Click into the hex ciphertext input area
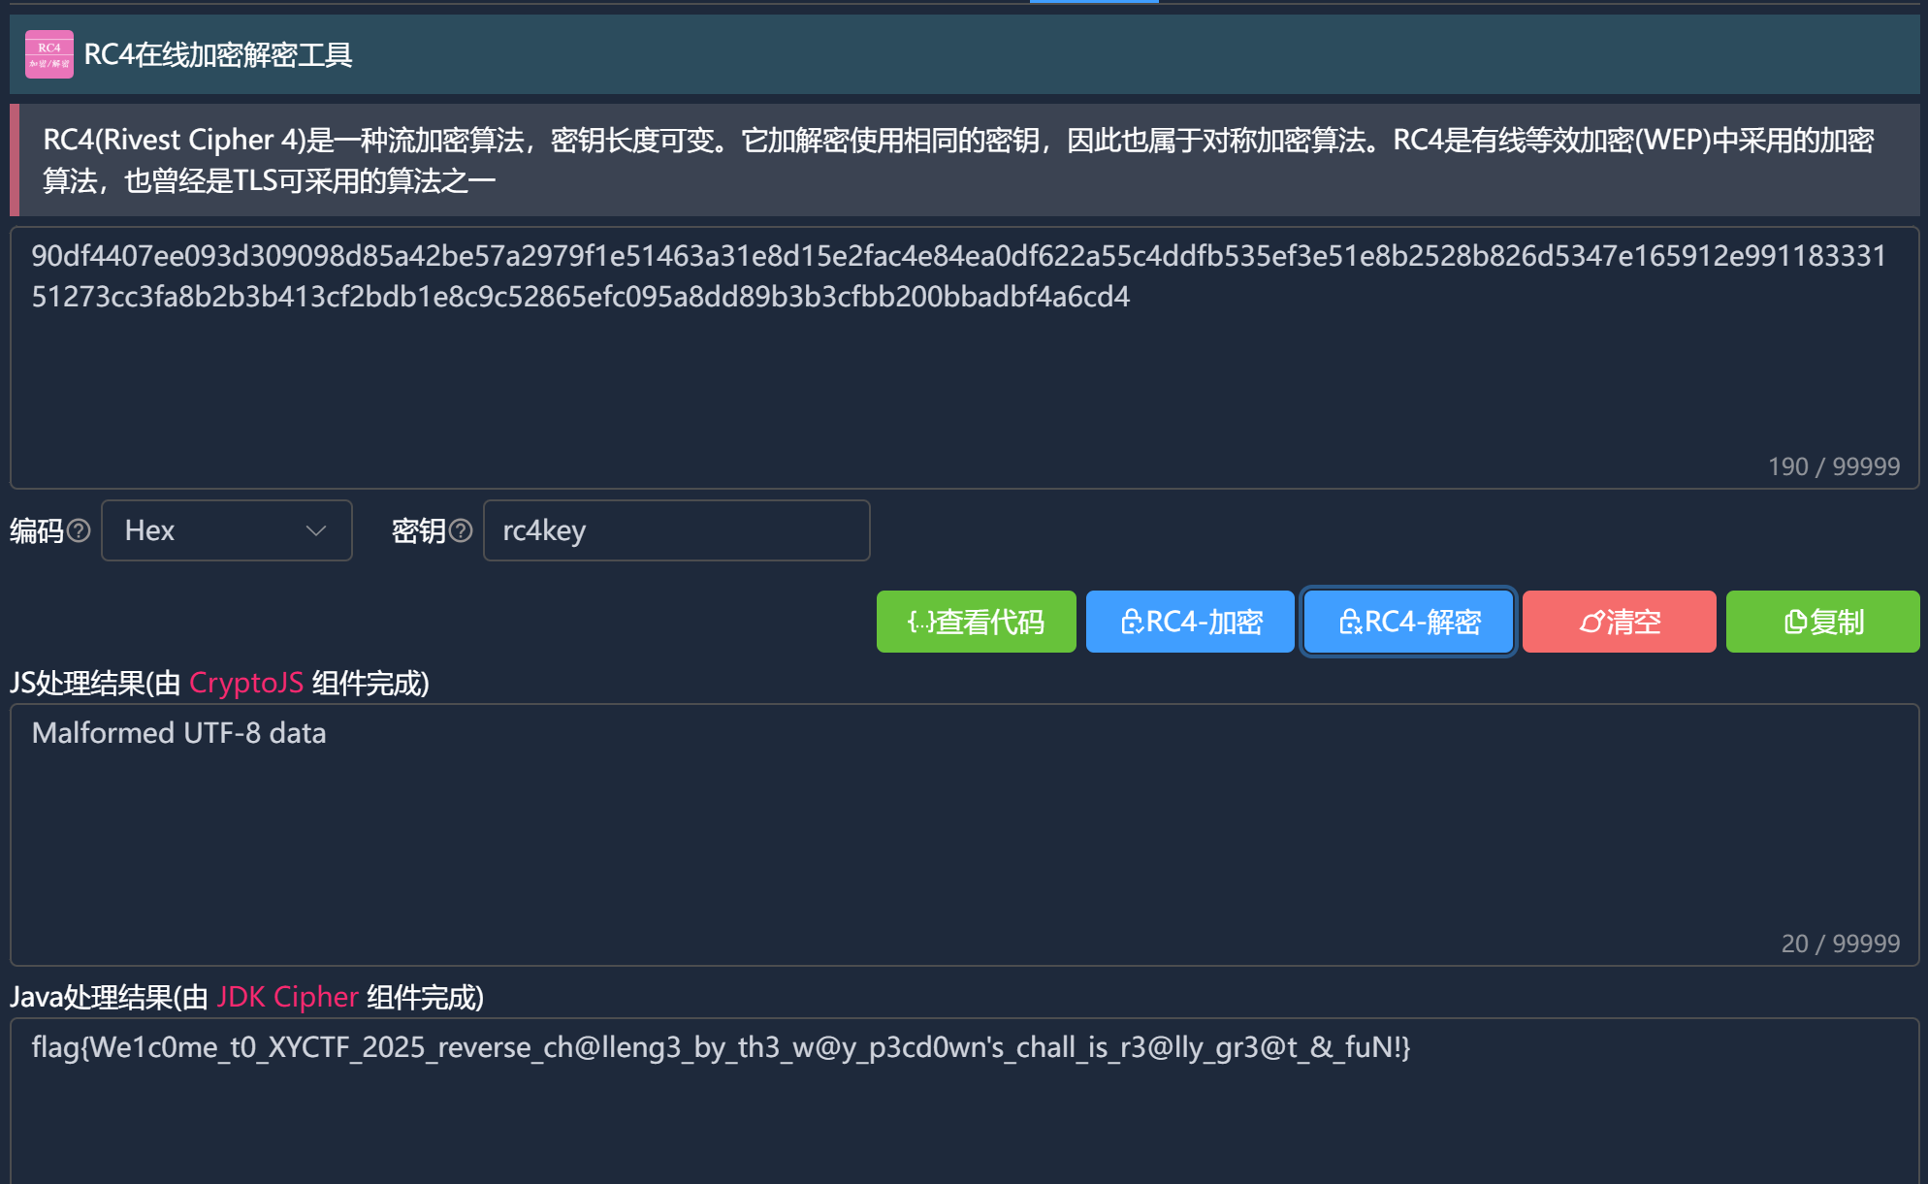Image resolution: width=1928 pixels, height=1184 pixels. (x=964, y=378)
